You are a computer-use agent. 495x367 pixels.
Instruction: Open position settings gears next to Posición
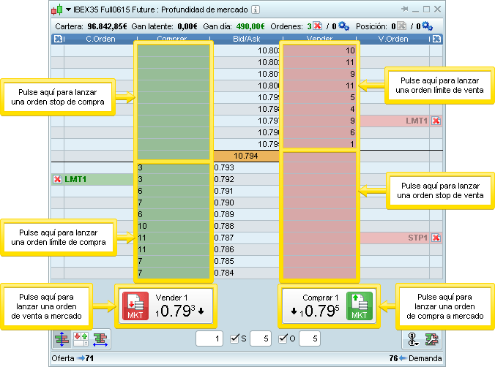tap(427, 26)
